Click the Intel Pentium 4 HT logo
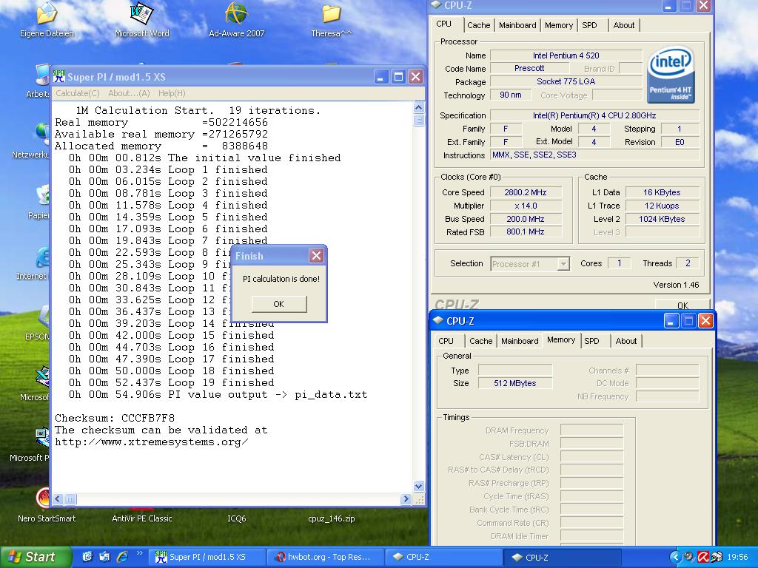This screenshot has width=758, height=568. point(671,75)
